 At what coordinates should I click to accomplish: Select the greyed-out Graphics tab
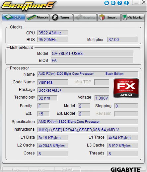85,18
